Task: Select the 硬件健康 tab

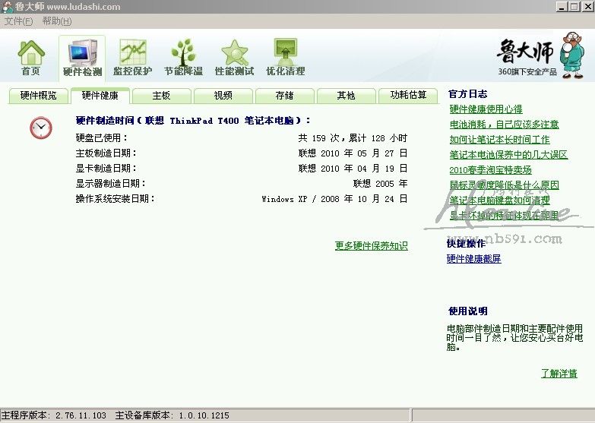Action: (x=100, y=96)
